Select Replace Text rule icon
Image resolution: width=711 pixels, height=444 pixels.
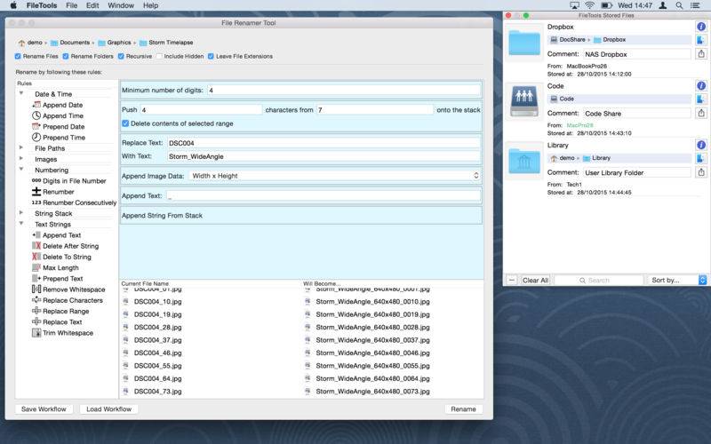(x=36, y=321)
